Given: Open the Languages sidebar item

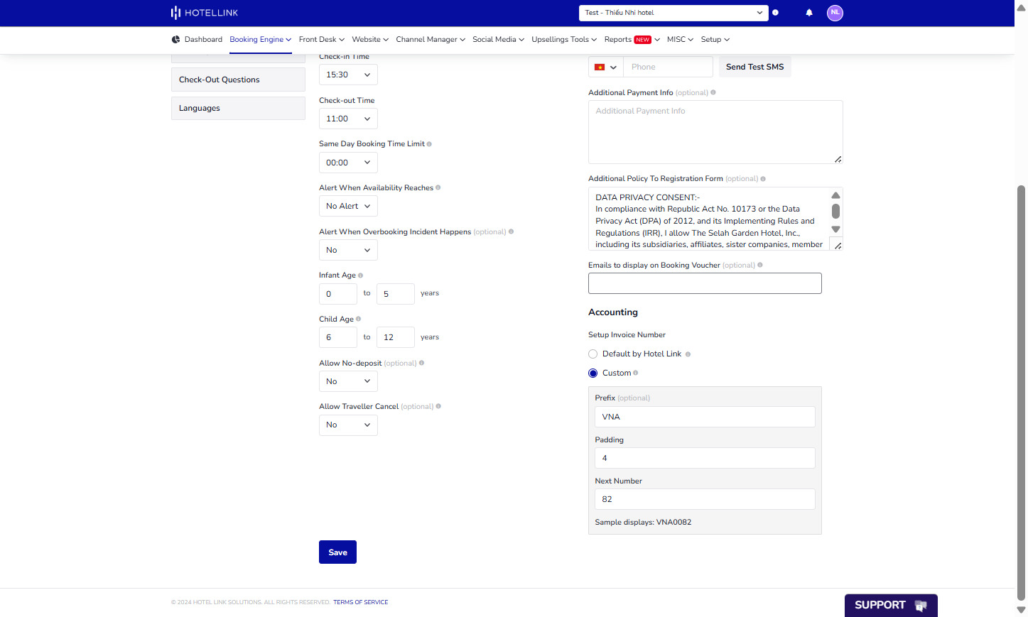Looking at the screenshot, I should pos(238,108).
